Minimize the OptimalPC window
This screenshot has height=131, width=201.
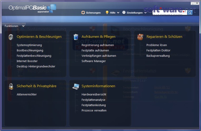[193, 3]
